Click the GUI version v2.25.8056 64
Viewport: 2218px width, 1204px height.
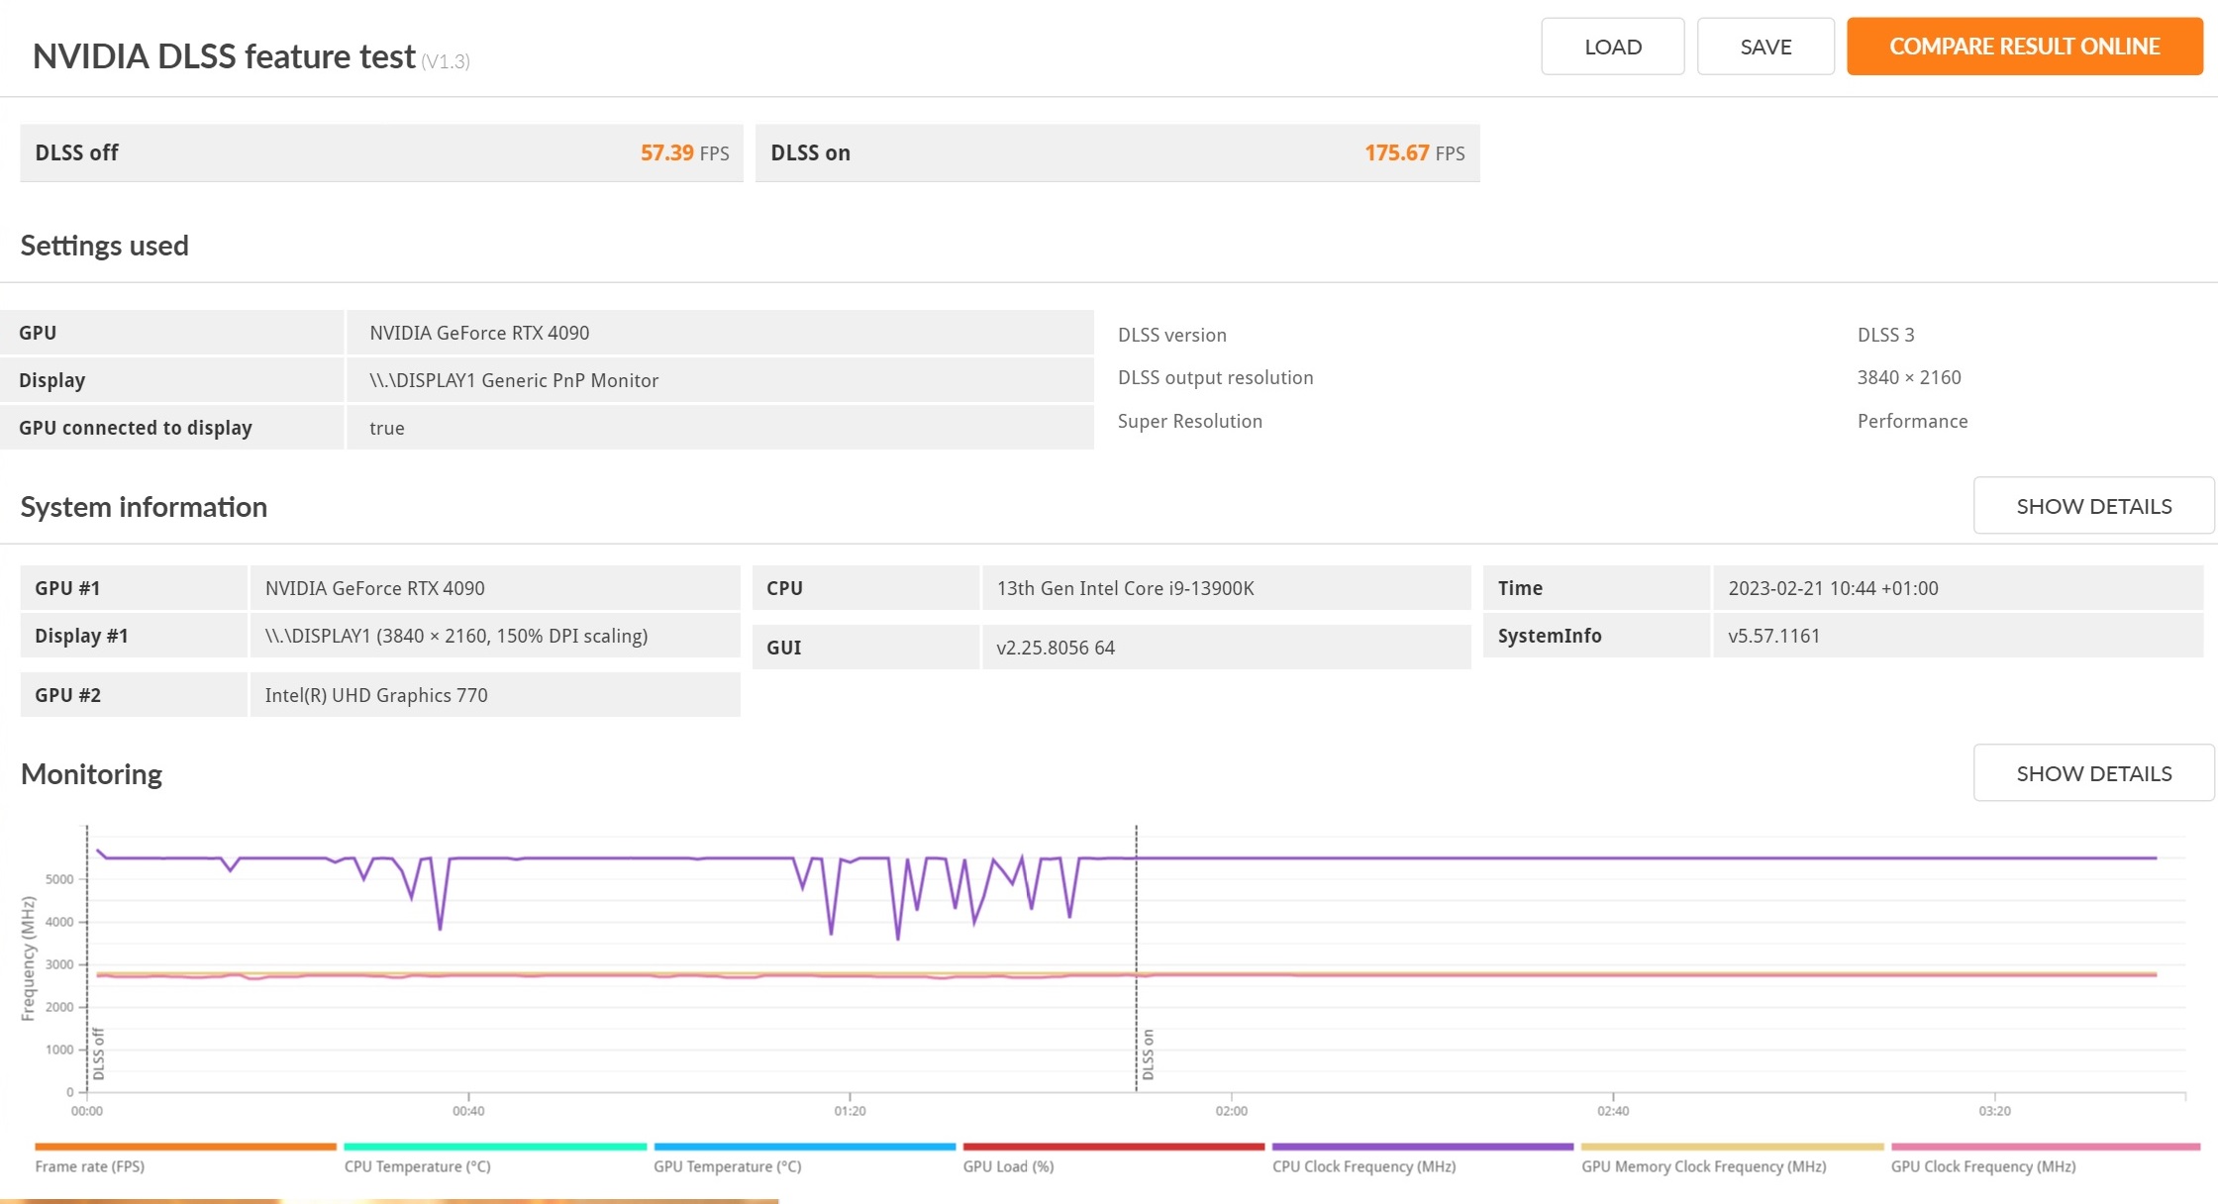tap(1056, 648)
